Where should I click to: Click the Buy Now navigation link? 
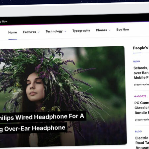pyautogui.click(x=123, y=29)
